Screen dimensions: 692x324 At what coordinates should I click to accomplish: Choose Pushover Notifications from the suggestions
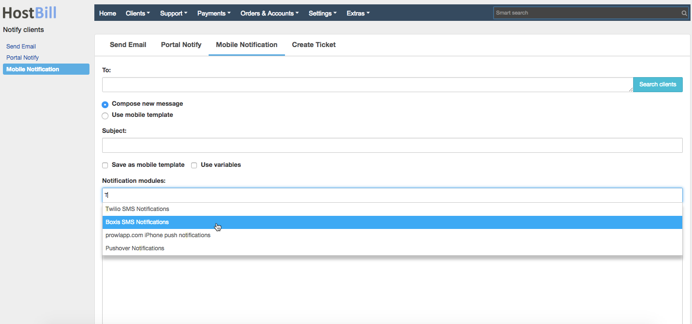[x=135, y=248]
